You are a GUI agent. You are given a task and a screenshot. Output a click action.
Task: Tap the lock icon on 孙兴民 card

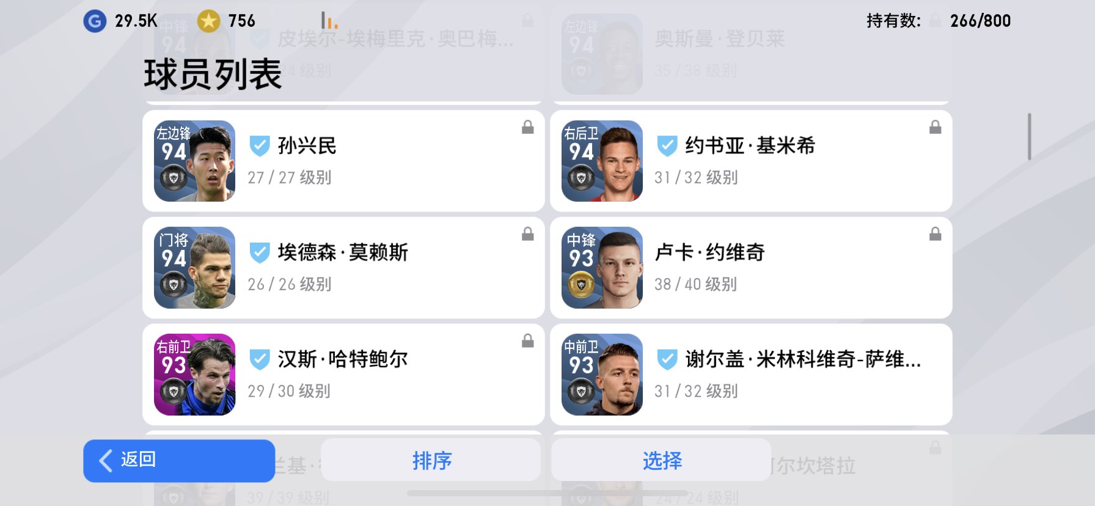point(528,127)
